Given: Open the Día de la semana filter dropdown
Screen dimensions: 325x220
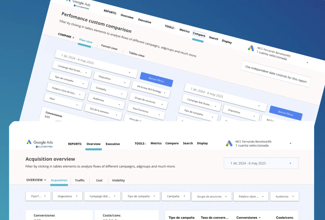Looking at the screenshot, I should (104, 112).
